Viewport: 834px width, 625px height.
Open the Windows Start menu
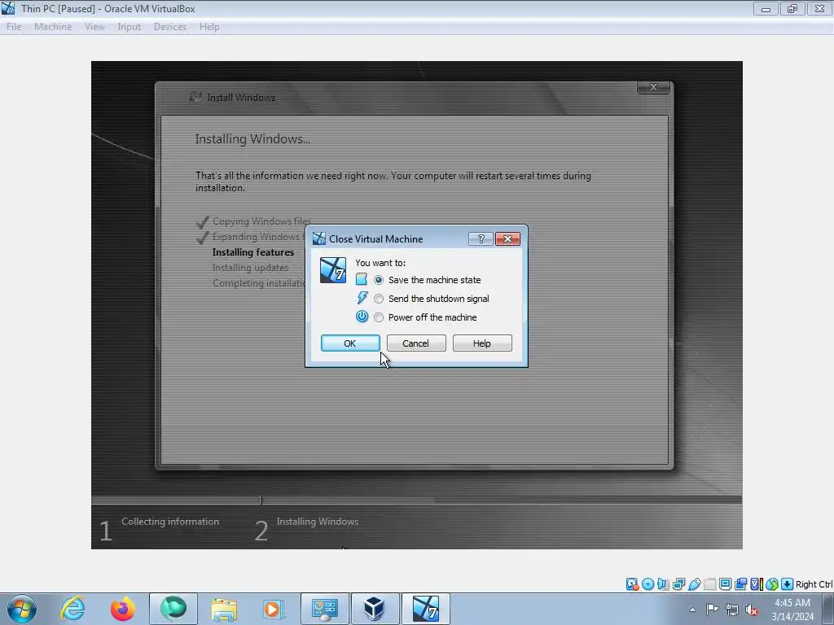pos(22,609)
